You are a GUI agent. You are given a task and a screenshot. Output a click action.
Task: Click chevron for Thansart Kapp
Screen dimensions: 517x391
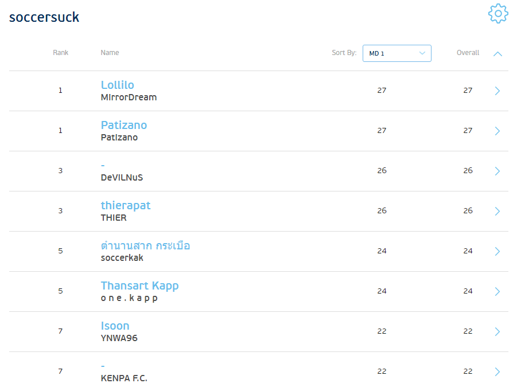(x=497, y=291)
